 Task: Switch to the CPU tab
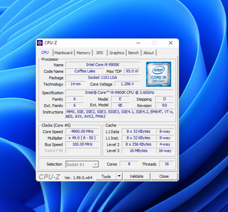tap(45, 52)
